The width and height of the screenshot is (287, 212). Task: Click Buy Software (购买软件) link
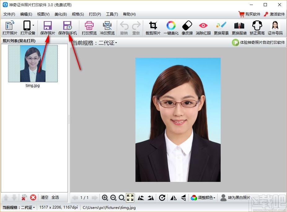coord(249,14)
